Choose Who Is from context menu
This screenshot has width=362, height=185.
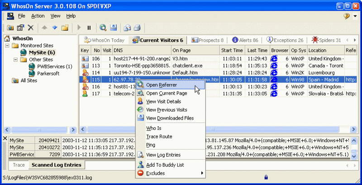(171, 128)
